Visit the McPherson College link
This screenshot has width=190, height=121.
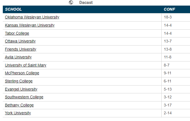point(22,73)
